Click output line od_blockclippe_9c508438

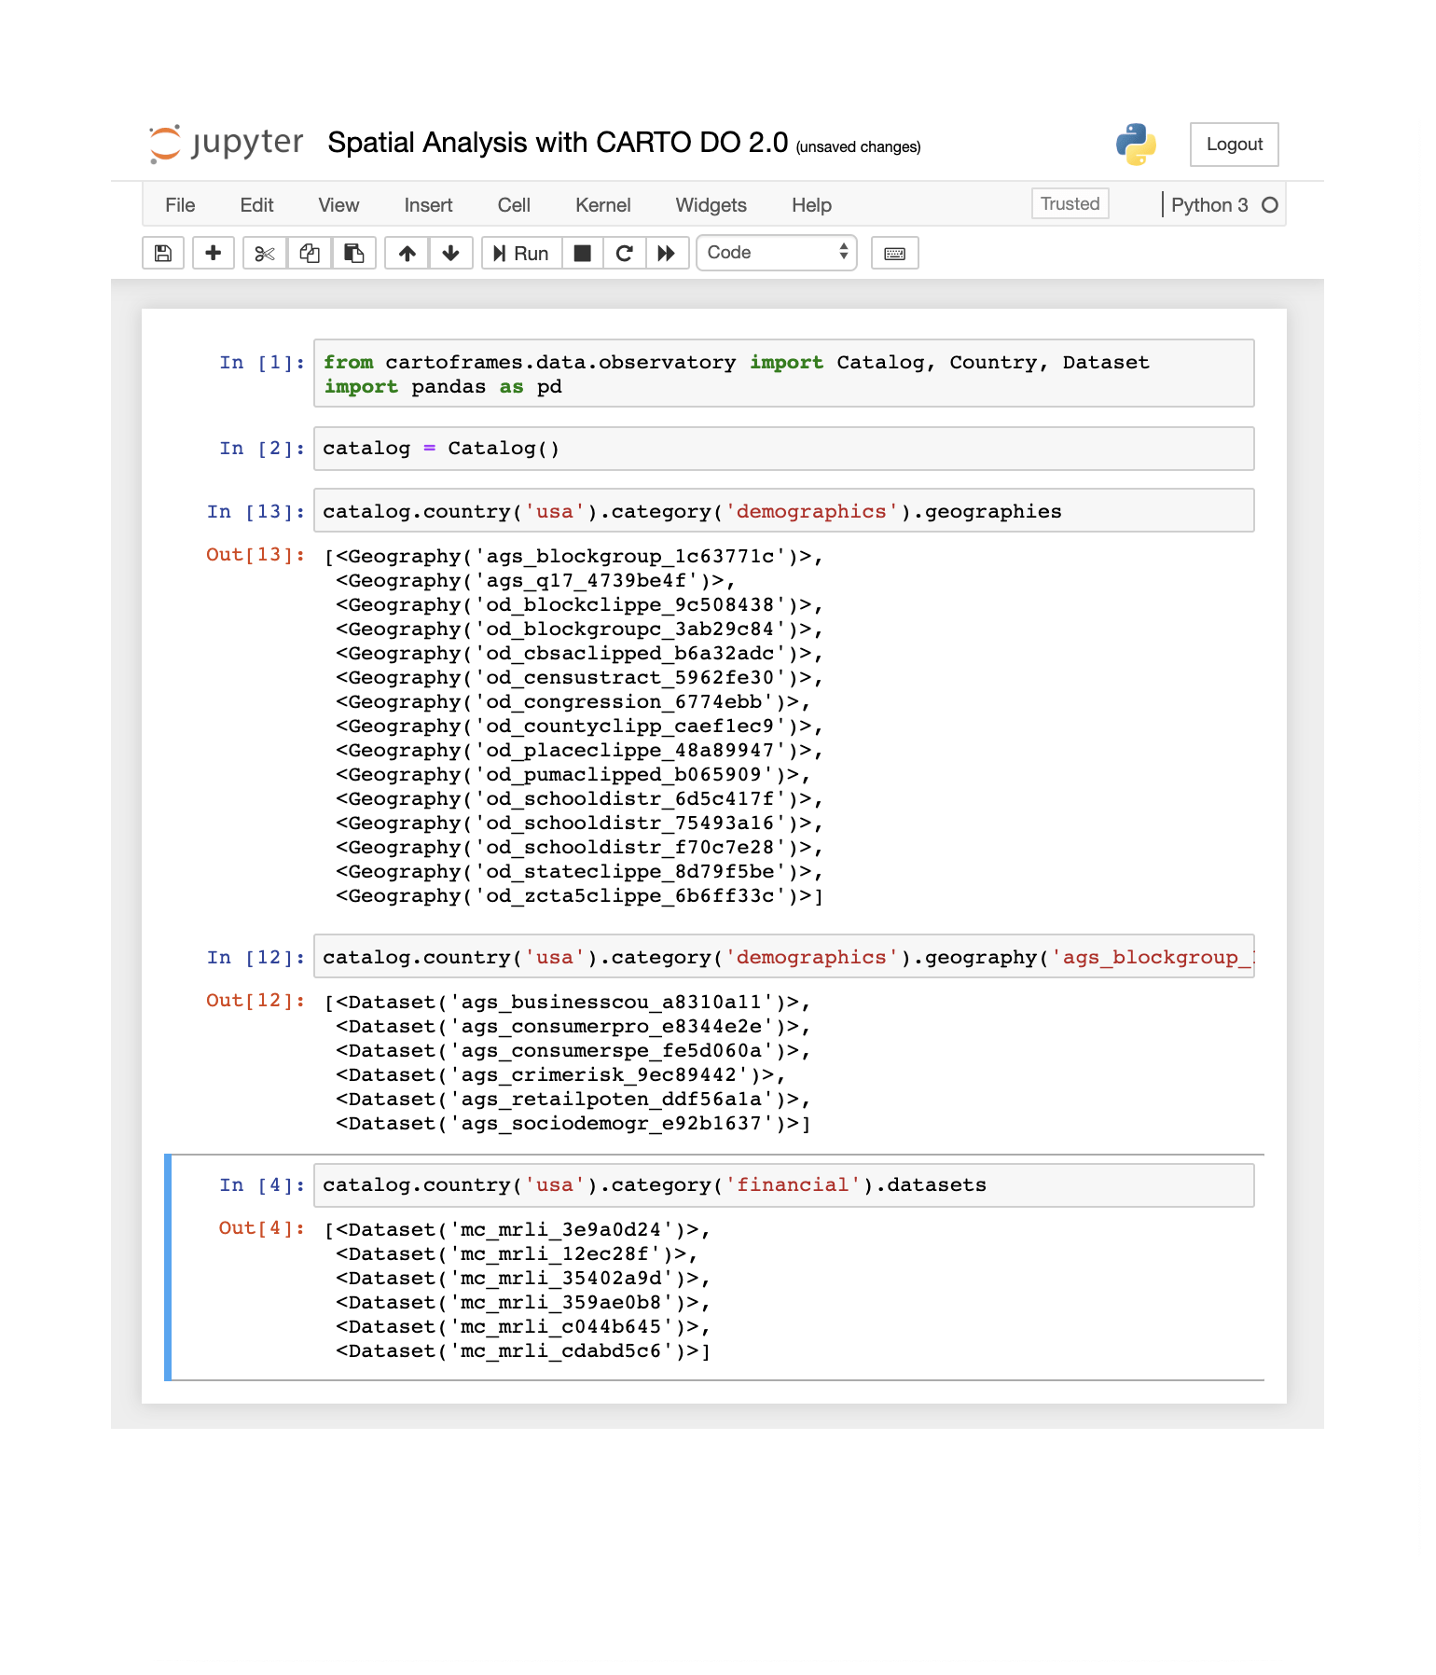point(579,605)
